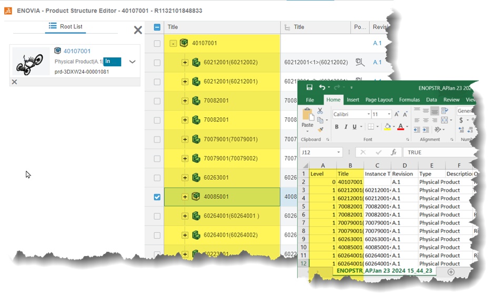
Task: Open the font size 11 dropdown
Action: pyautogui.click(x=389, y=114)
